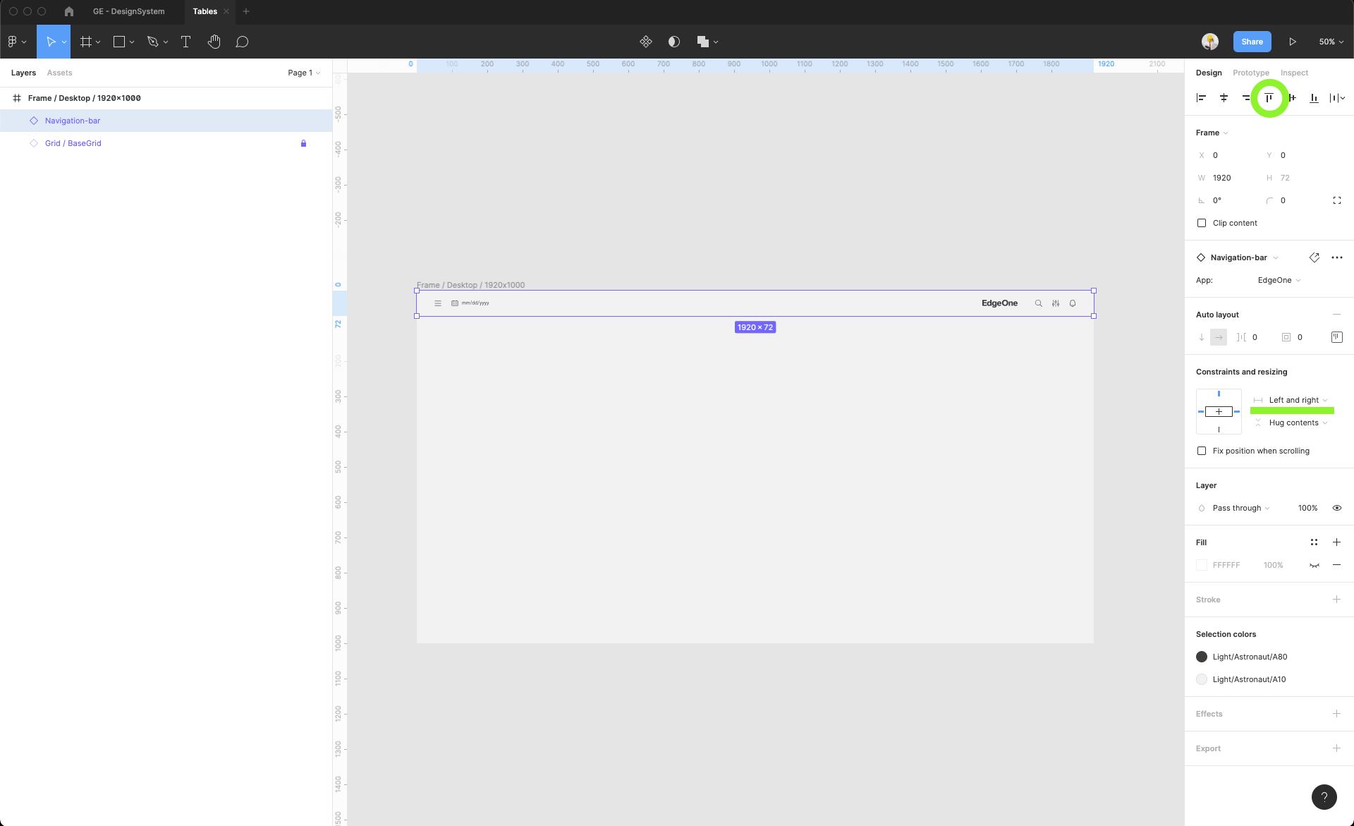The height and width of the screenshot is (826, 1354).
Task: Select the Comment tool
Action: pos(242,42)
